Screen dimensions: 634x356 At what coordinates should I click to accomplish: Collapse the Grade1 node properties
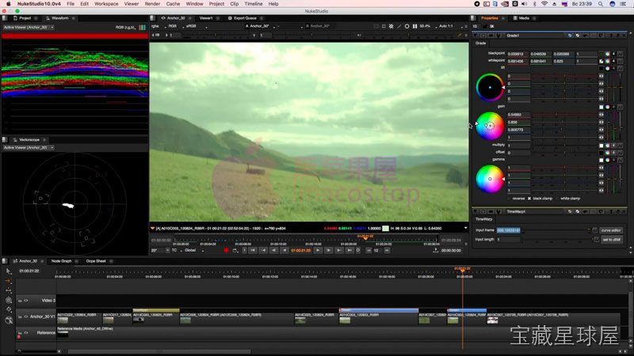click(x=475, y=36)
